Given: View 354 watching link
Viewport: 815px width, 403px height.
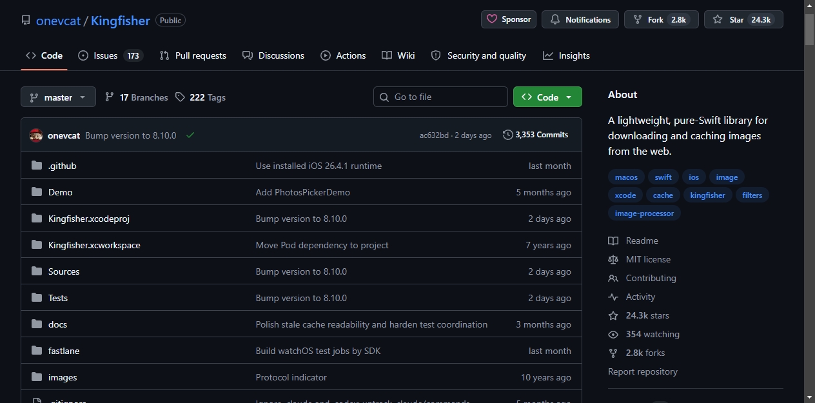Looking at the screenshot, I should coord(644,334).
